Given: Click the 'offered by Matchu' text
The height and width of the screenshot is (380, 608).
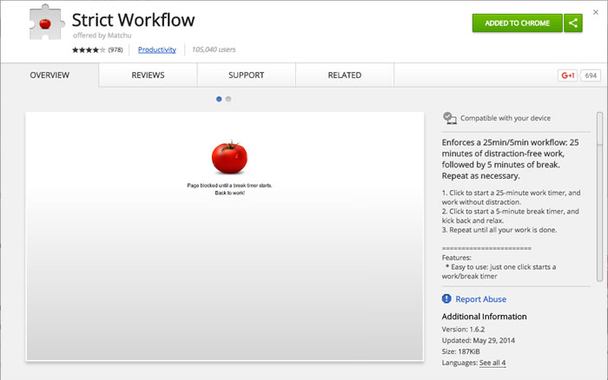Looking at the screenshot, I should tap(102, 36).
